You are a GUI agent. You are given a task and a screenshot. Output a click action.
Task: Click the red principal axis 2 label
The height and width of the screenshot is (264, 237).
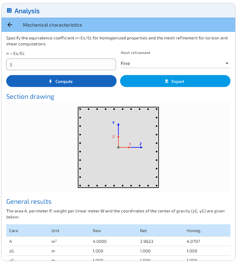click(x=113, y=137)
